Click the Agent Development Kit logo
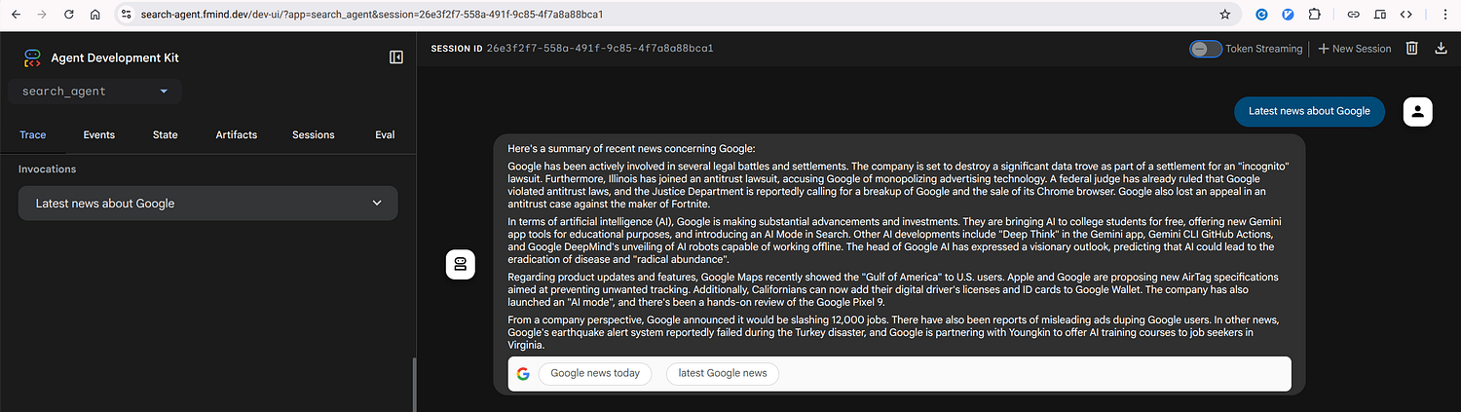Image resolution: width=1461 pixels, height=412 pixels. tap(32, 57)
